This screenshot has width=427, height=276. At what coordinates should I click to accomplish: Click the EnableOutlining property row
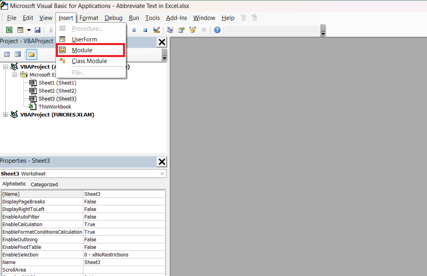[83, 240]
